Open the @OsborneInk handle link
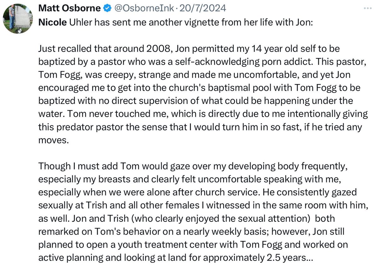This screenshot has width=378, height=269. tap(143, 9)
